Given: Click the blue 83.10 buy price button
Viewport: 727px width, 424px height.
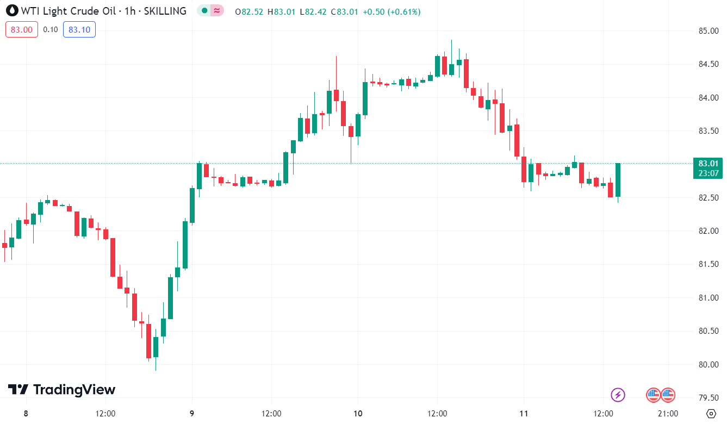Looking at the screenshot, I should click(79, 29).
